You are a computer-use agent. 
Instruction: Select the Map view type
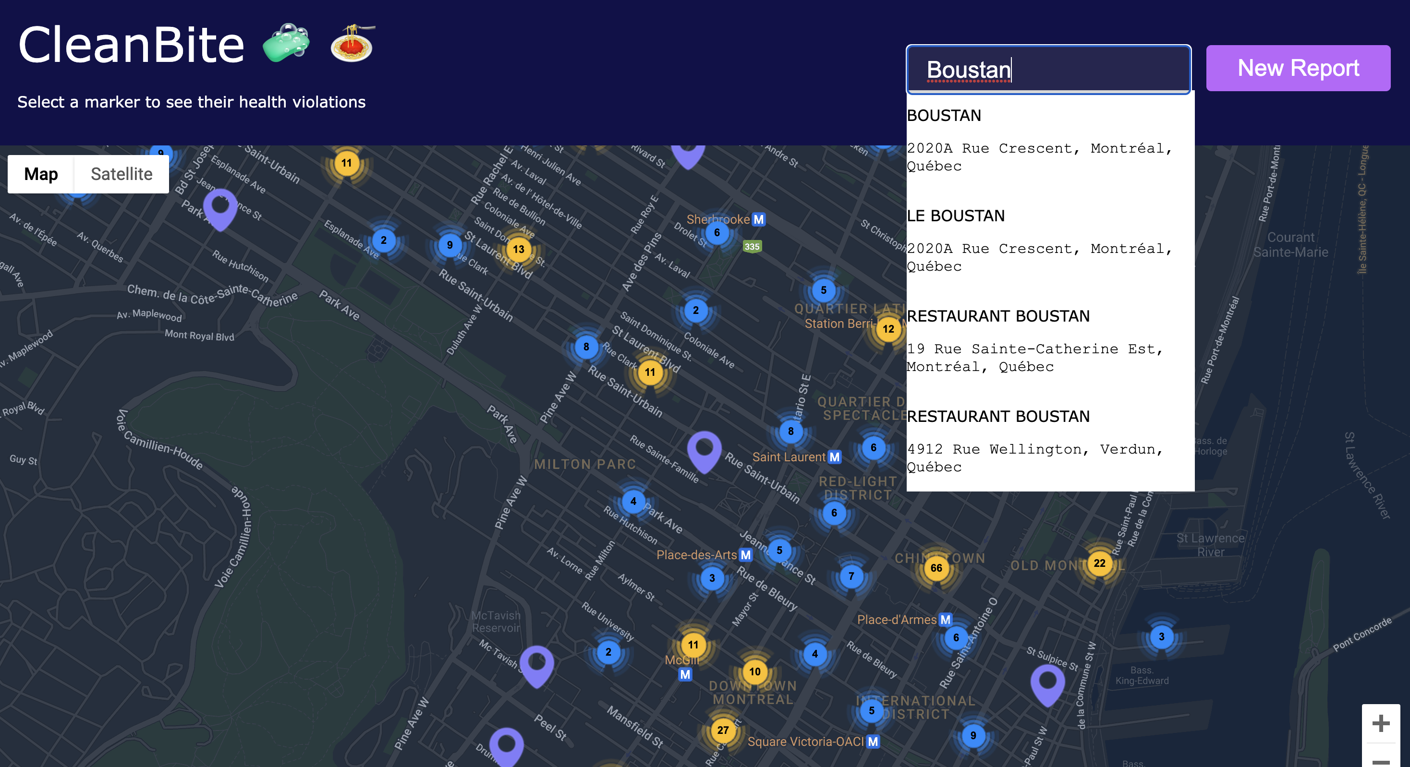point(41,174)
